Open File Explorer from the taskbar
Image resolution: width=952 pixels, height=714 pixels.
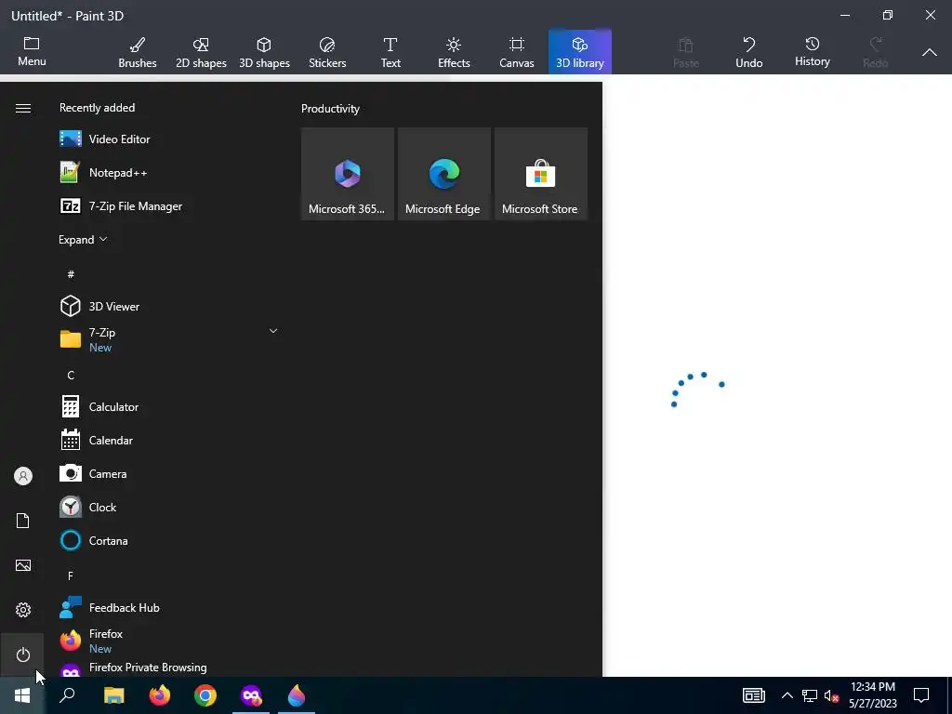pyautogui.click(x=113, y=695)
